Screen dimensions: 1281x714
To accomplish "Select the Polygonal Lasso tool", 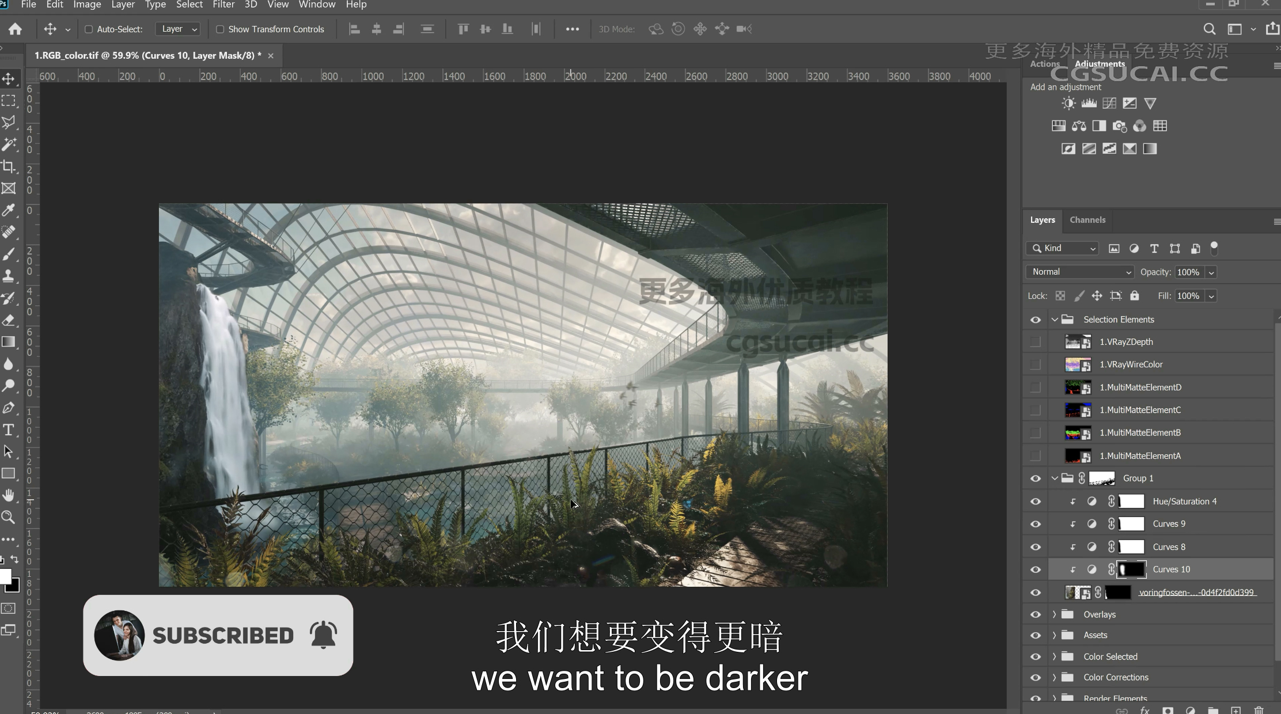I will [9, 123].
